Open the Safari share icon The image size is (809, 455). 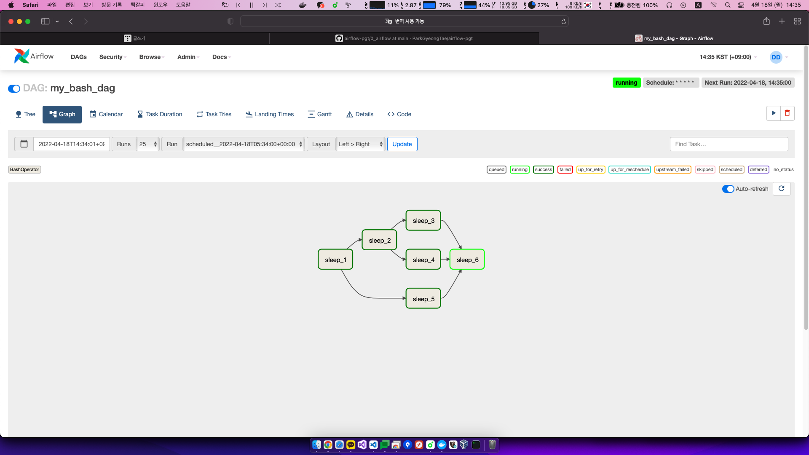[766, 21]
